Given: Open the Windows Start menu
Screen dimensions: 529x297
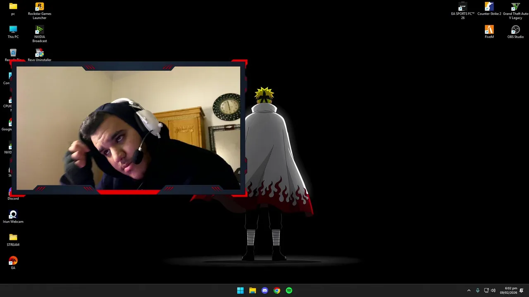Looking at the screenshot, I should tap(240, 290).
